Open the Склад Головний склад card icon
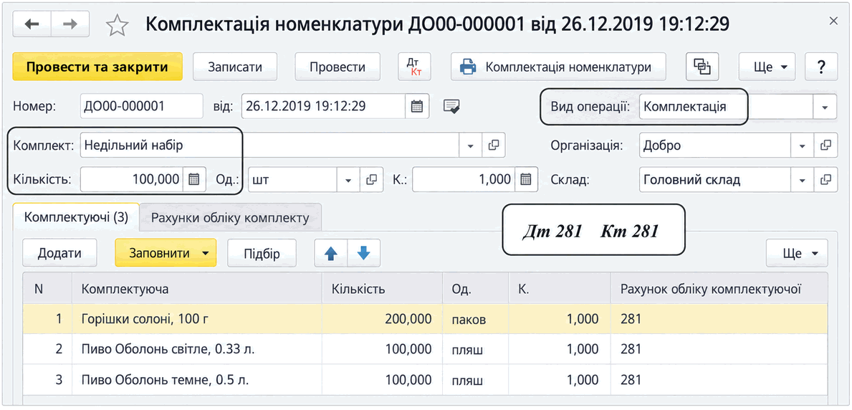Image resolution: width=852 pixels, height=410 pixels. (826, 179)
